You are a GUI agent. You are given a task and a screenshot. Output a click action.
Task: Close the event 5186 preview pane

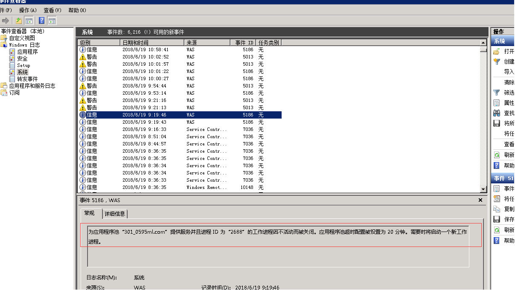(480, 200)
